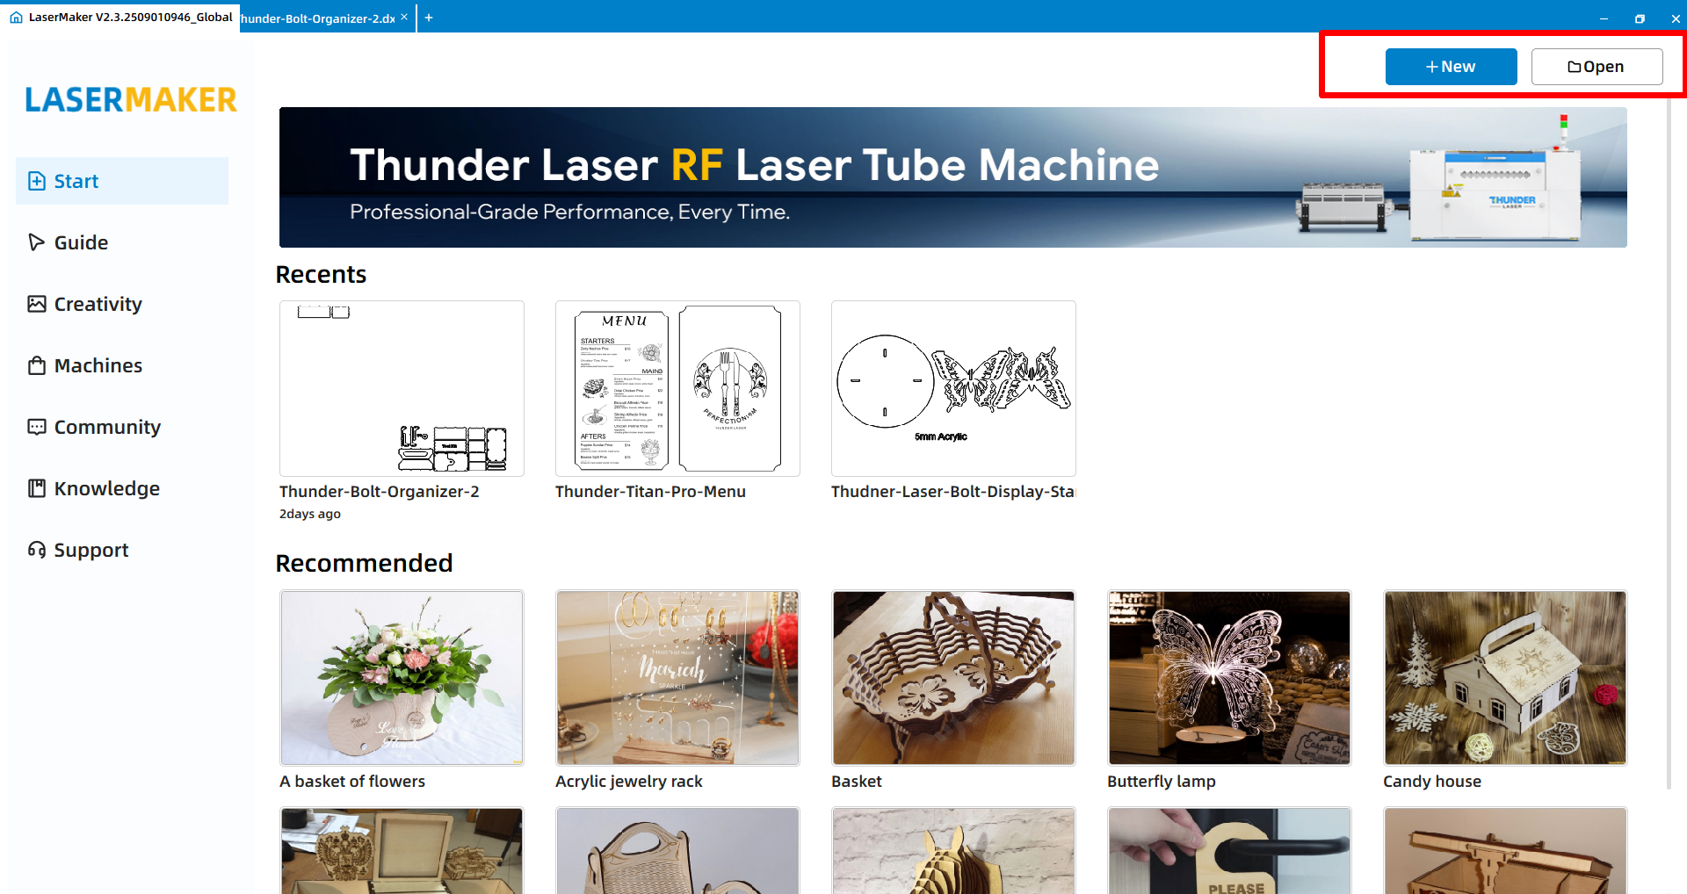Click the Thunder Laser RF banner
1687x894 pixels.
(952, 177)
